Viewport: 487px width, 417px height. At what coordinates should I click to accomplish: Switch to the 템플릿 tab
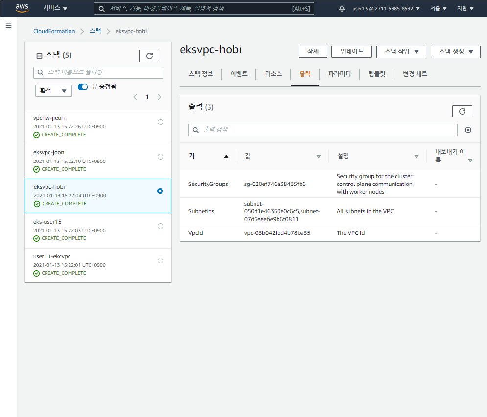pos(377,74)
